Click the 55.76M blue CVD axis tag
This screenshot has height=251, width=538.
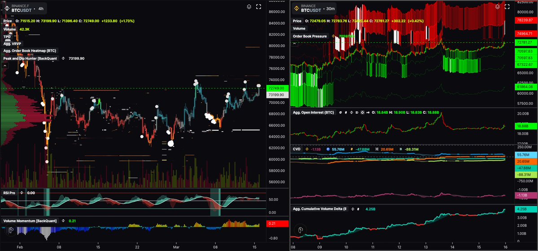pos(525,154)
